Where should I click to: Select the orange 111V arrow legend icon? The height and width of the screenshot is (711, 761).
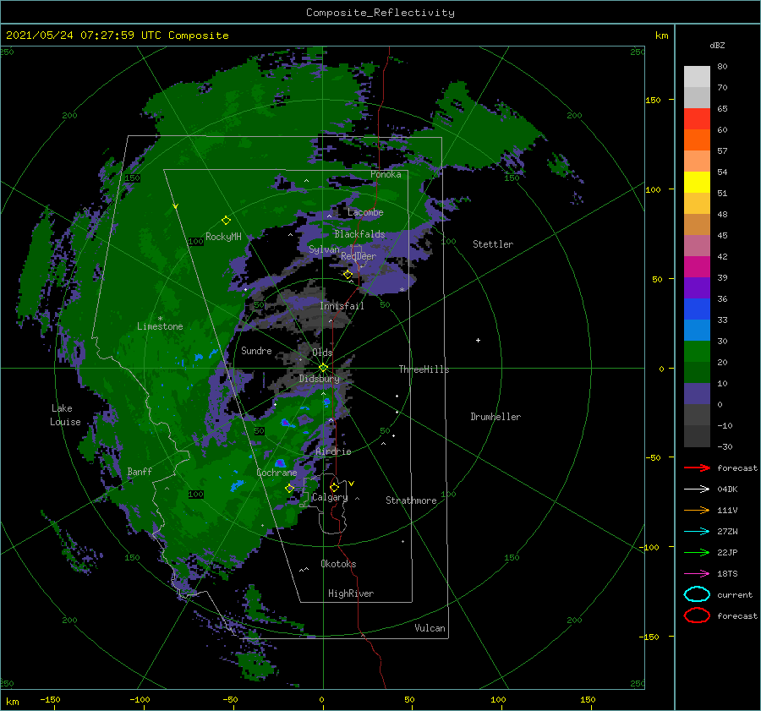697,510
